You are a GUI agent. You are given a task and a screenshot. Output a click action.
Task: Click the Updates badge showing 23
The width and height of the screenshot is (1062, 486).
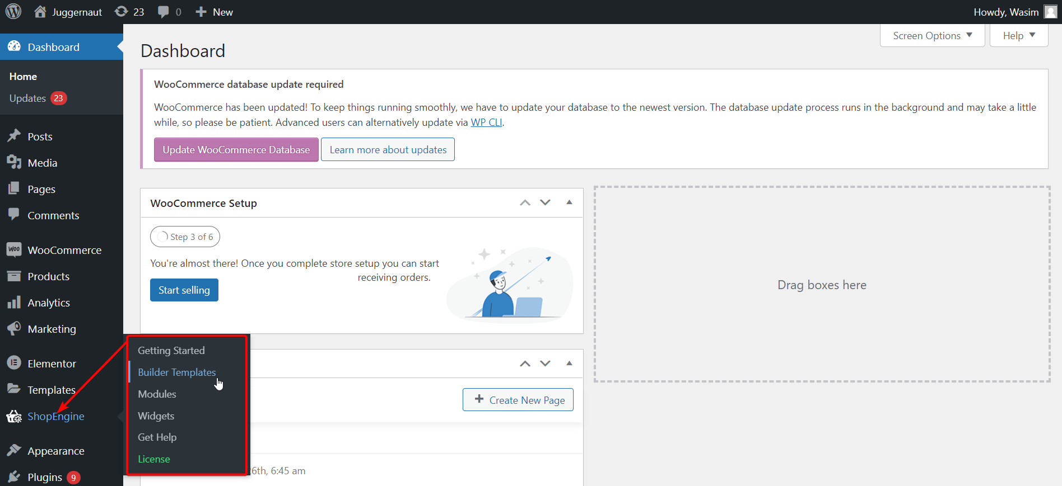[x=59, y=98]
